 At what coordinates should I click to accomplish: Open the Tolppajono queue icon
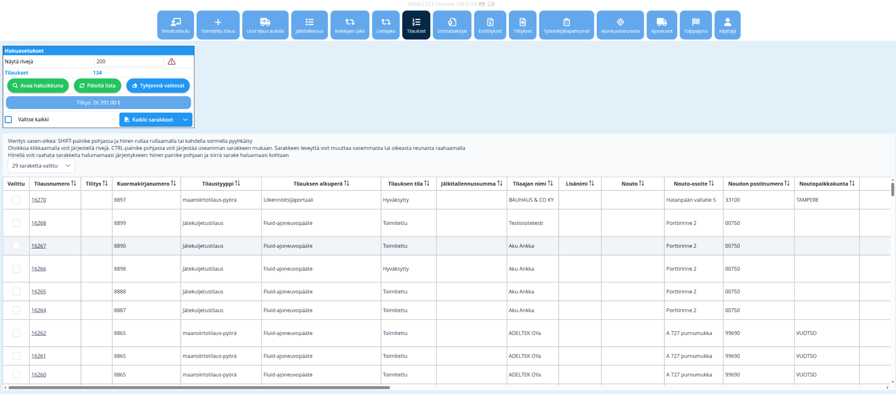(x=696, y=22)
